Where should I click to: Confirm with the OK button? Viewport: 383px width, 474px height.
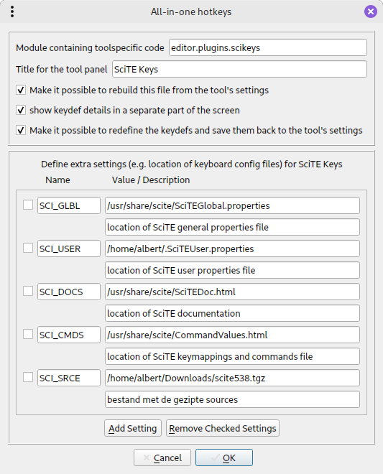224,457
